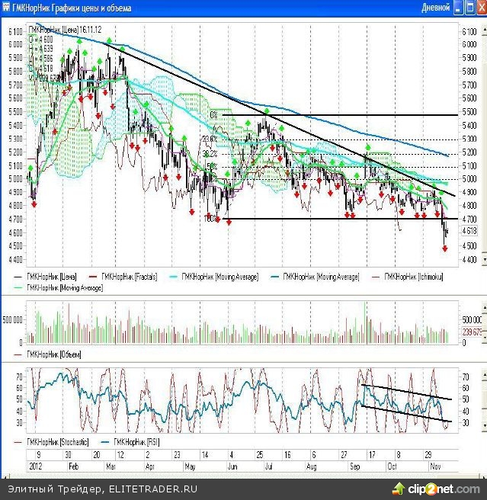Click the green Moving Average legend entry

(x=65, y=288)
